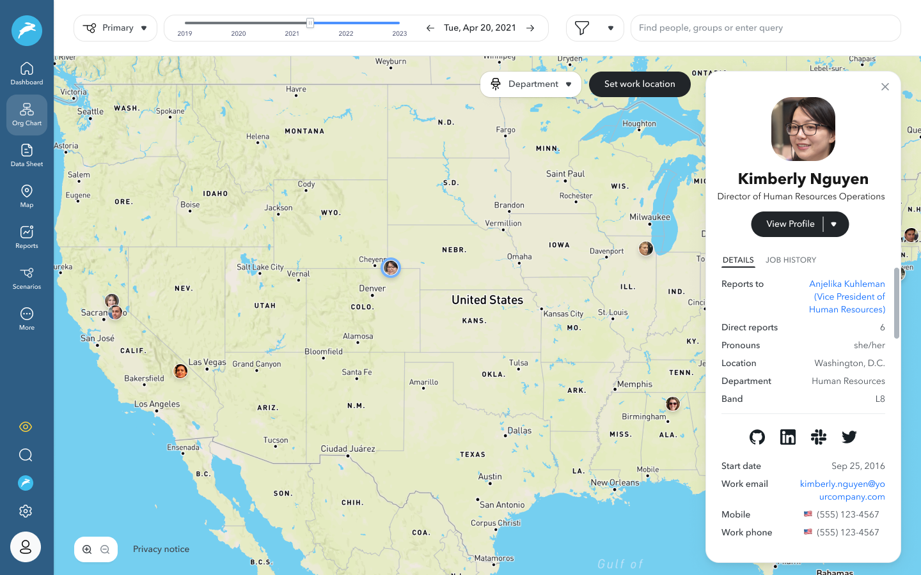Image resolution: width=921 pixels, height=575 pixels.
Task: Click the Twitter icon on the profile card
Action: tap(849, 437)
